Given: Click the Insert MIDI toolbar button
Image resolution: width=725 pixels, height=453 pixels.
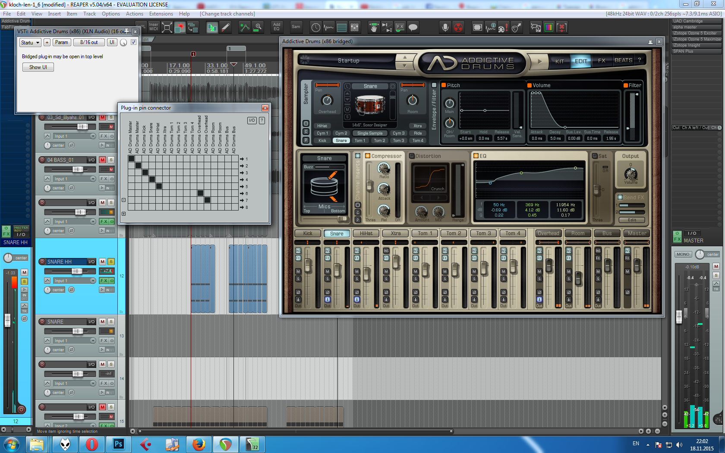Looking at the screenshot, I should tap(154, 27).
